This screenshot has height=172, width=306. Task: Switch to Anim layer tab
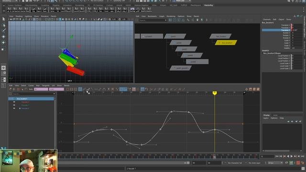click(275, 115)
